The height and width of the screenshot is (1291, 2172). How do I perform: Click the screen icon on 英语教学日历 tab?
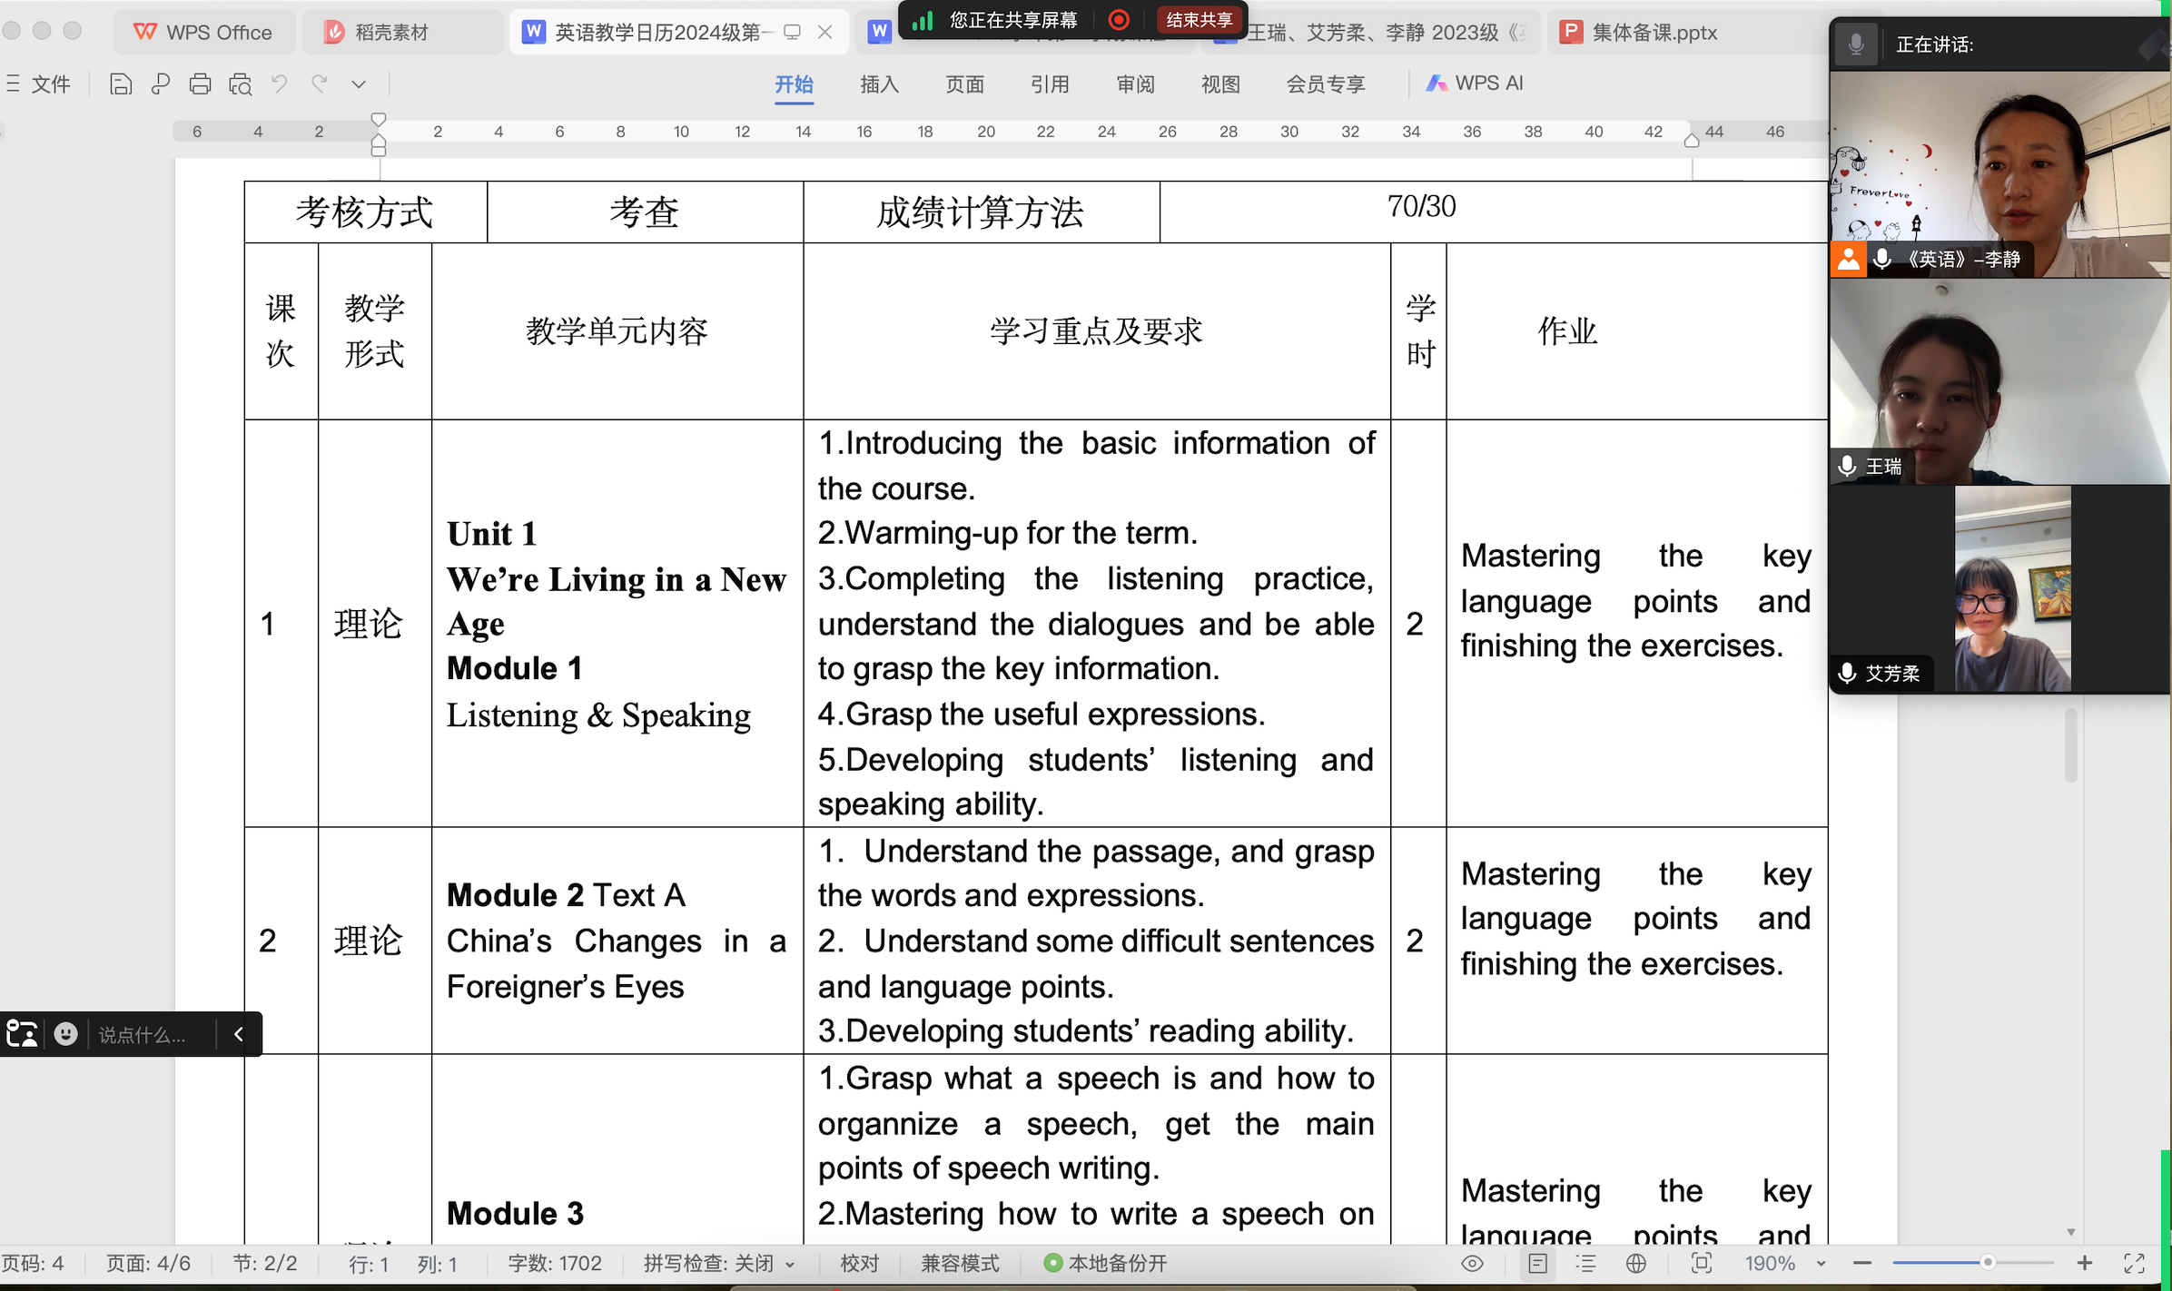coord(793,33)
